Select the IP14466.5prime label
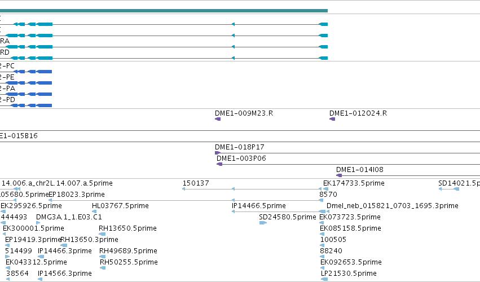Image resolution: width=480 pixels, height=282 pixels. point(259,206)
